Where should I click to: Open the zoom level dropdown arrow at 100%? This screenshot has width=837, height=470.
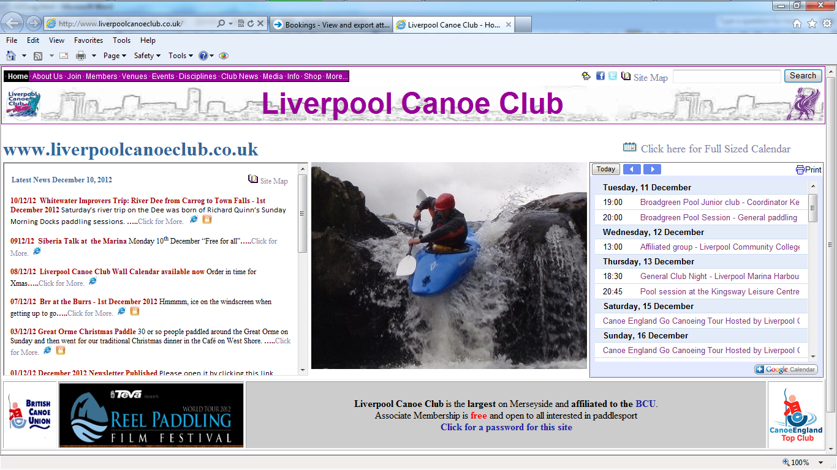click(x=822, y=463)
